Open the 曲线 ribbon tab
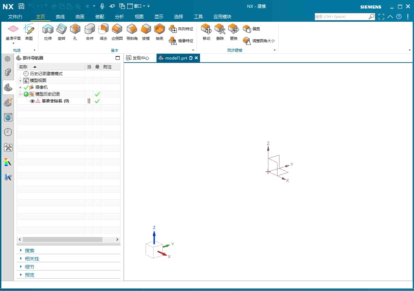 tap(60, 17)
